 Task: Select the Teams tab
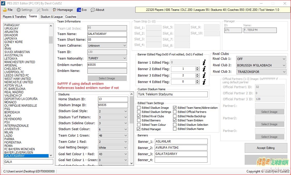33,16
